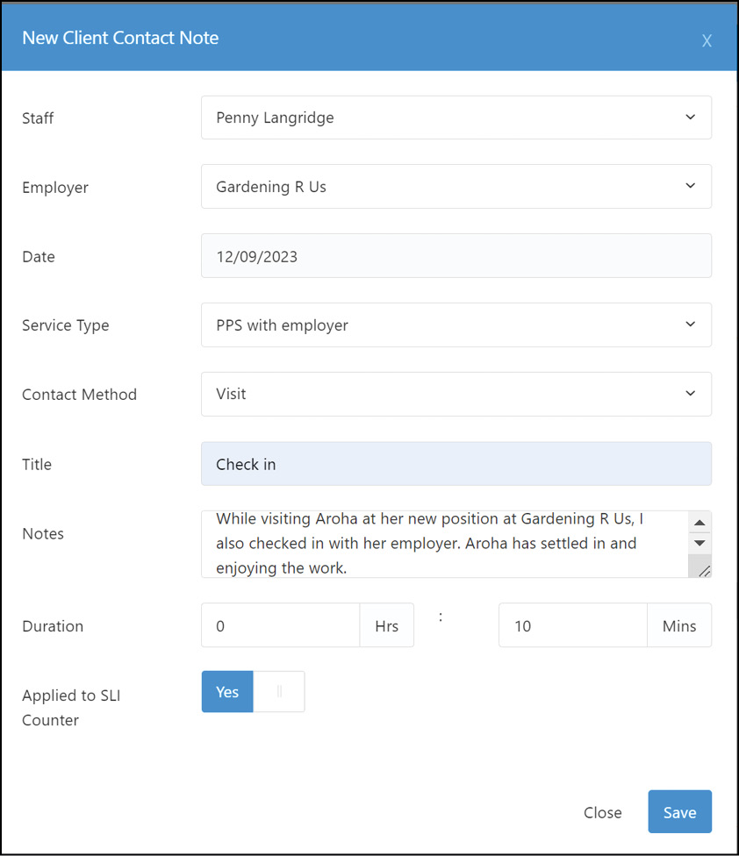Click the Mins unit label
Screen dimensions: 739x856
678,625
